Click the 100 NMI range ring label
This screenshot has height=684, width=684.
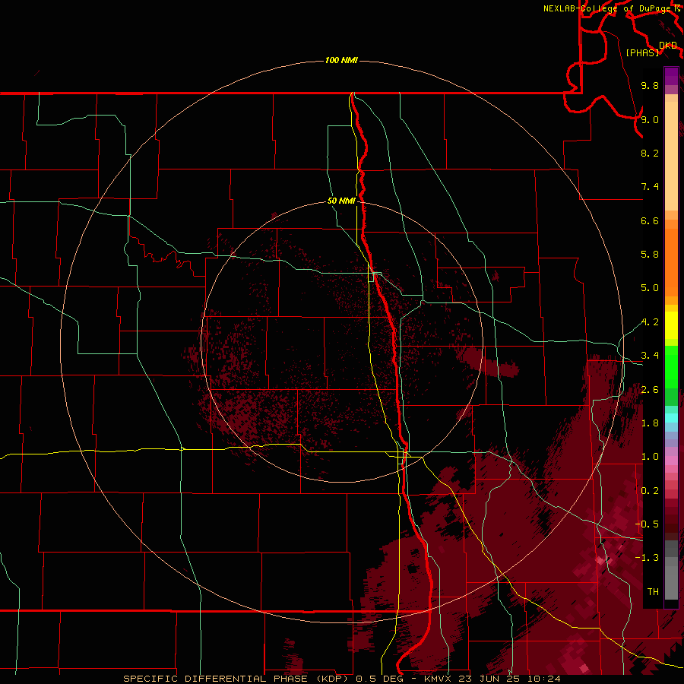[x=341, y=60]
